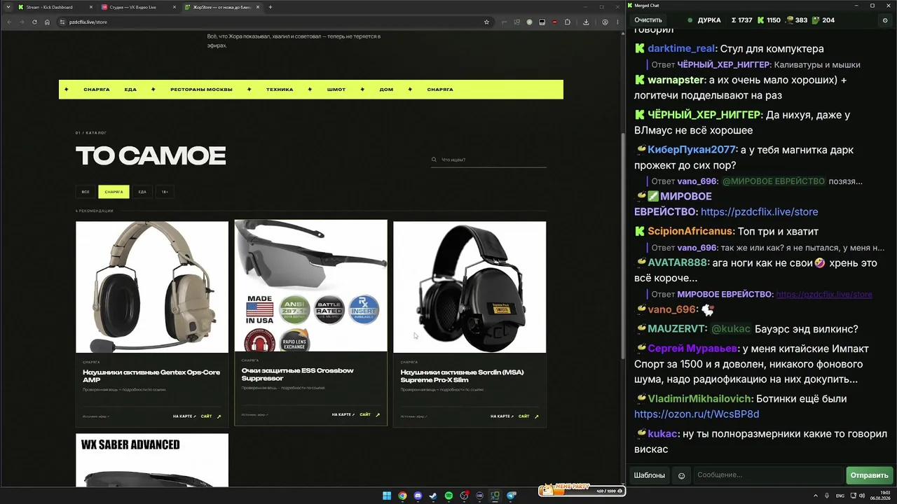Expand the browser tab search dropdown

pyautogui.click(x=8, y=7)
